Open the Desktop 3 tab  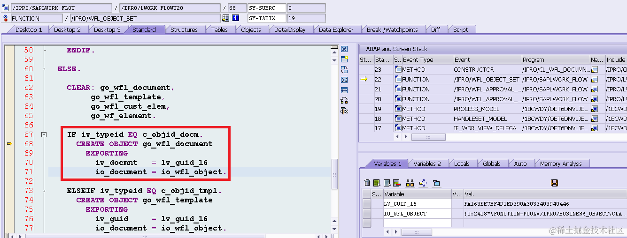coord(107,30)
